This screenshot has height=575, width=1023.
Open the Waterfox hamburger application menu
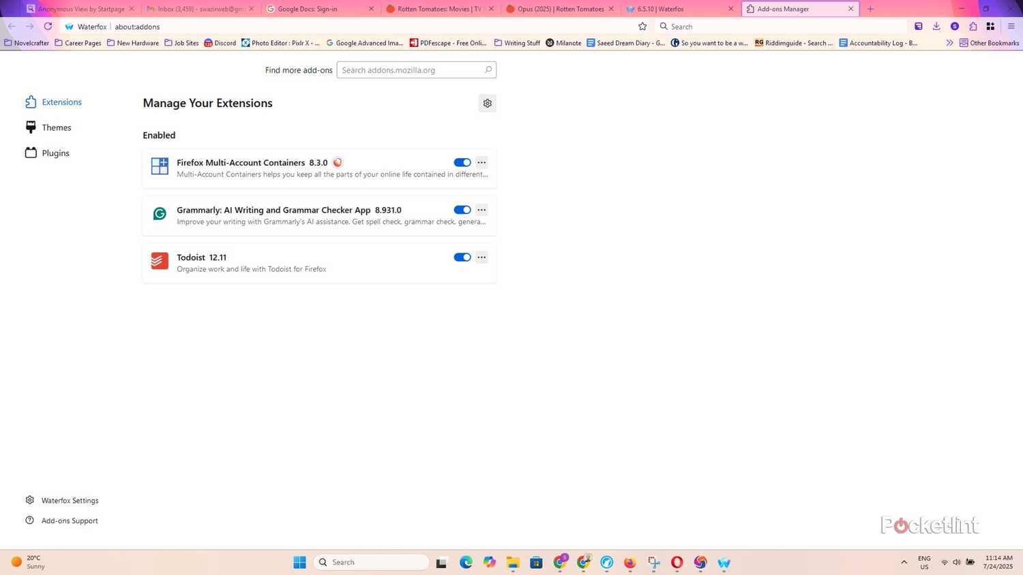tap(1011, 27)
